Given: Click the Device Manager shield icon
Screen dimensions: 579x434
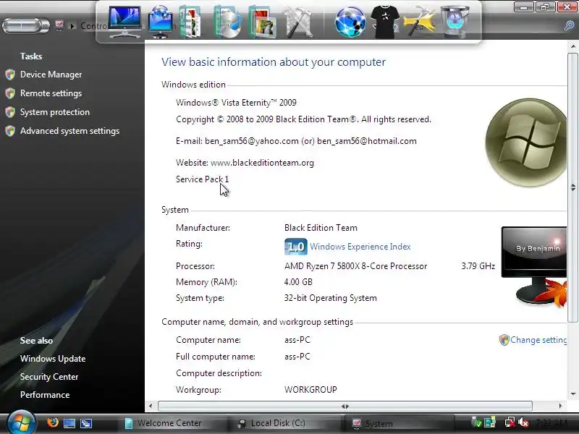Looking at the screenshot, I should [x=10, y=75].
